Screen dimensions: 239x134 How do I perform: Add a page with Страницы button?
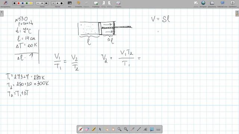[x=96, y=4]
